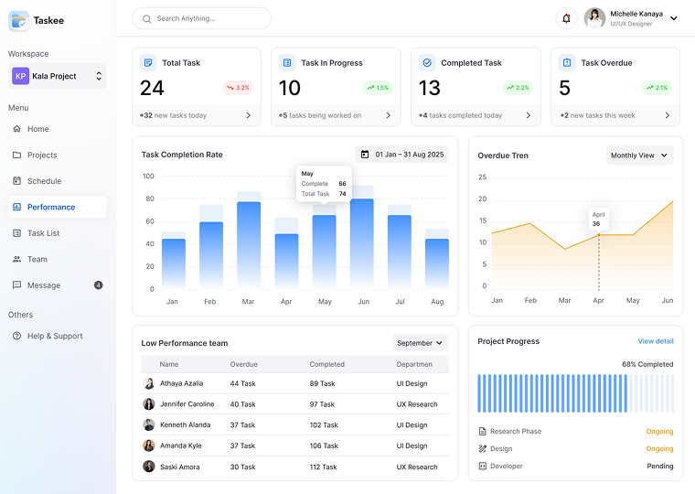
Task: Click the Help & Support question icon
Action: 16,336
